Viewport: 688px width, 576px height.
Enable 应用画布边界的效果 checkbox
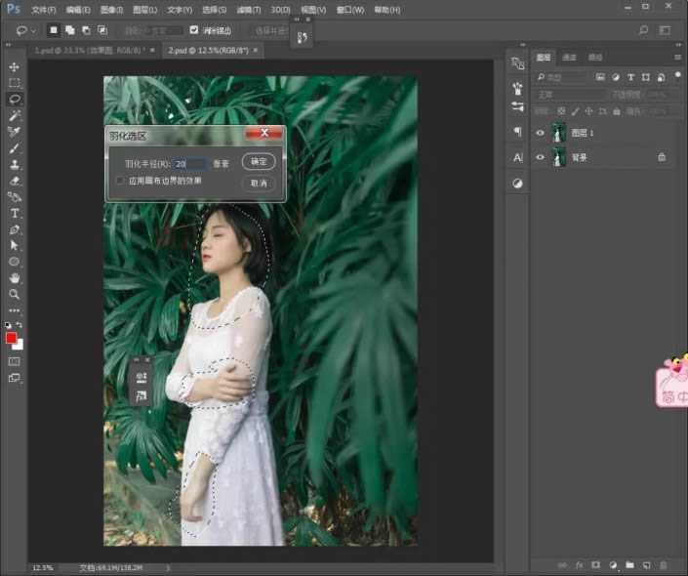click(x=120, y=181)
